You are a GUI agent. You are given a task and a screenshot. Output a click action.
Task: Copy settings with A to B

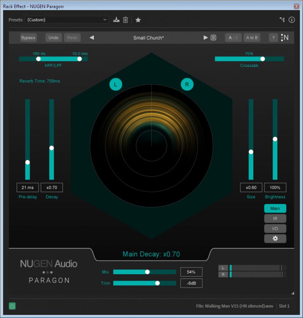(x=252, y=38)
